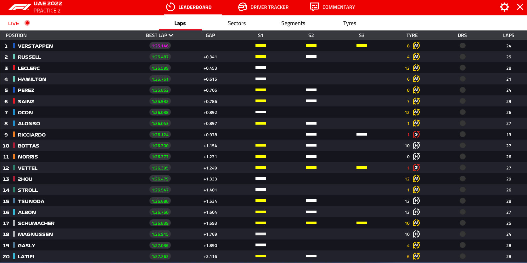Click Perez's medium tyre icon
Viewport: 527px width, 263px height.
(x=416, y=90)
